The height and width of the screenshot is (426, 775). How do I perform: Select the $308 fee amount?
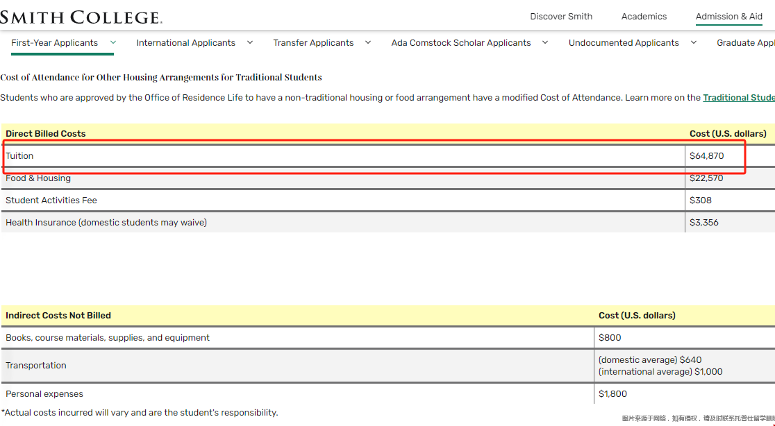[701, 201]
